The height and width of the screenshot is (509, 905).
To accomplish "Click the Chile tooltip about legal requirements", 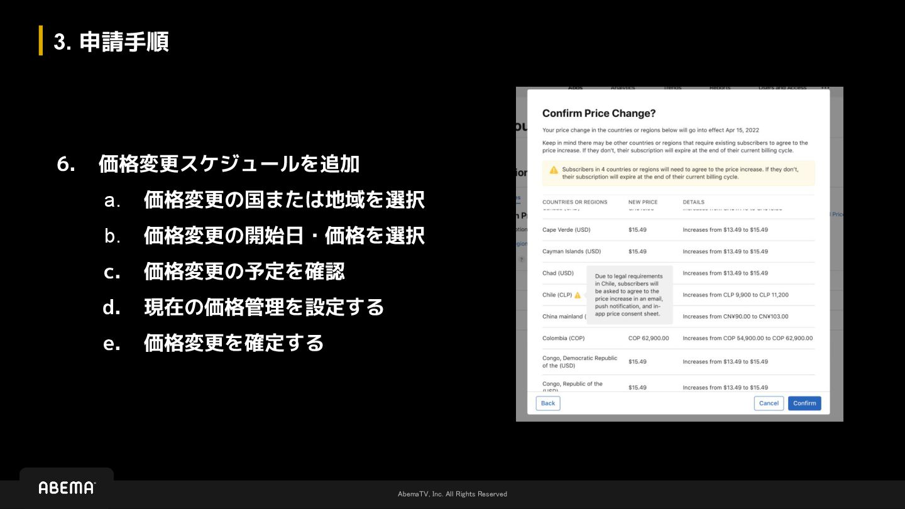I will 630,295.
